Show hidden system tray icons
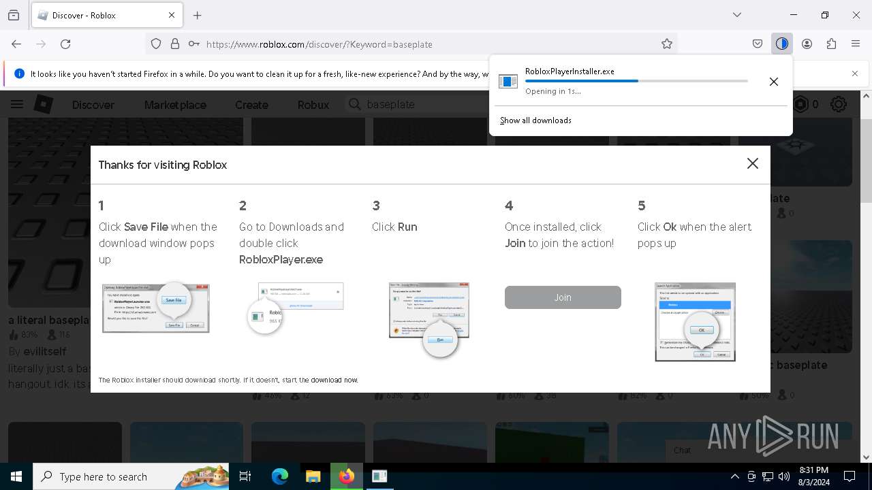872x490 pixels. [x=734, y=476]
